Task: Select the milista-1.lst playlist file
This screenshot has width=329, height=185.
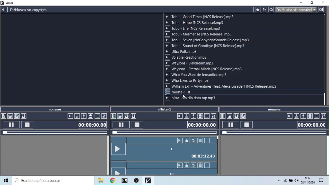Action: tap(181, 92)
